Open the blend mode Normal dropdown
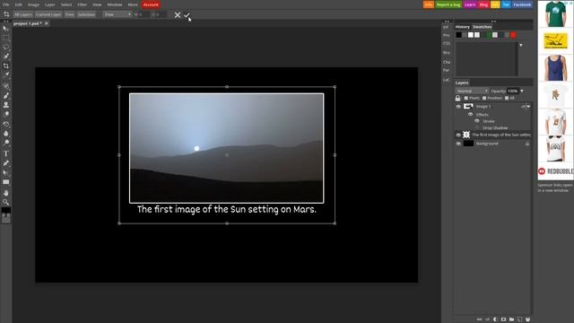The height and width of the screenshot is (323, 574). (472, 91)
